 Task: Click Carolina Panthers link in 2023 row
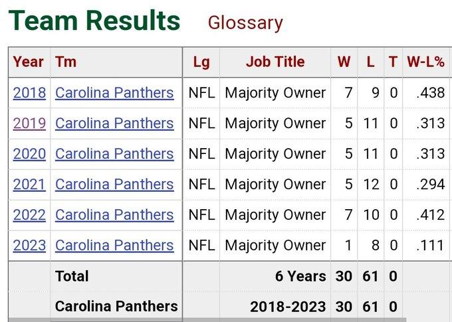pyautogui.click(x=114, y=246)
